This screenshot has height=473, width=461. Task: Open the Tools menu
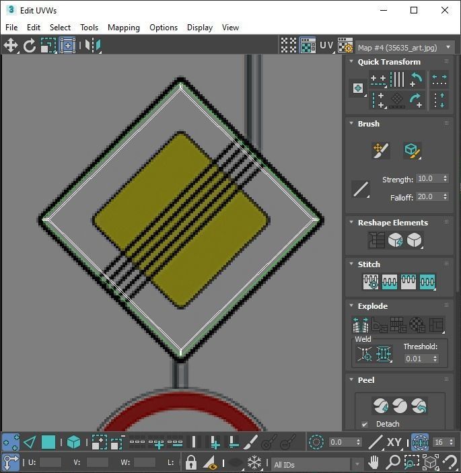click(89, 28)
